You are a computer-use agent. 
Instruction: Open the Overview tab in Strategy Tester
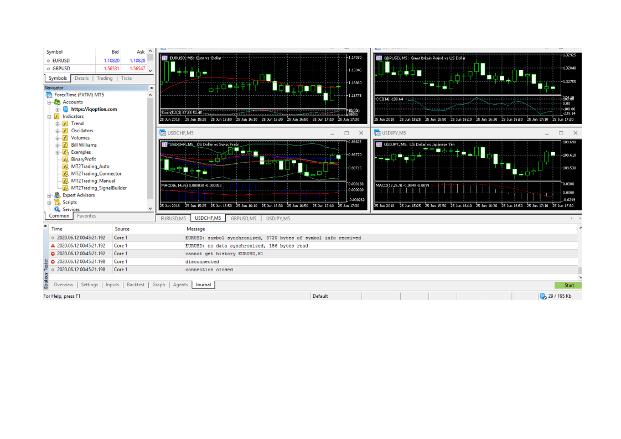[x=64, y=285]
